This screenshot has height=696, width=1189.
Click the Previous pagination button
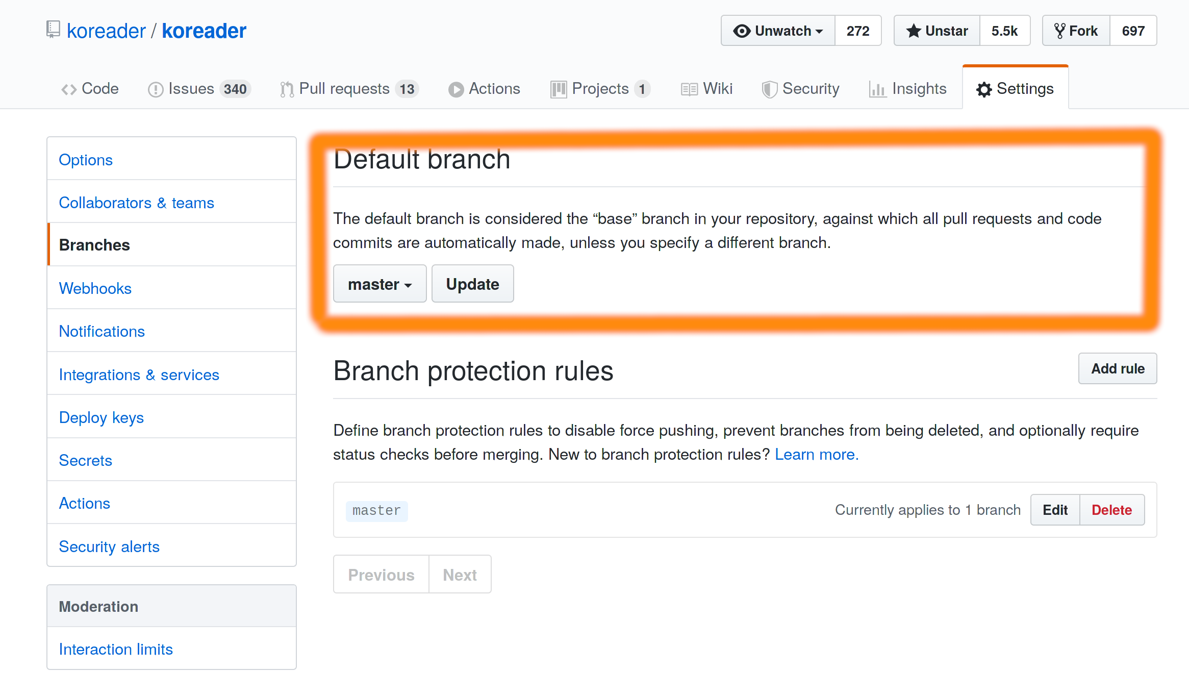(381, 575)
